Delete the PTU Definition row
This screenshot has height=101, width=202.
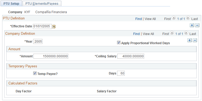[x=197, y=25]
